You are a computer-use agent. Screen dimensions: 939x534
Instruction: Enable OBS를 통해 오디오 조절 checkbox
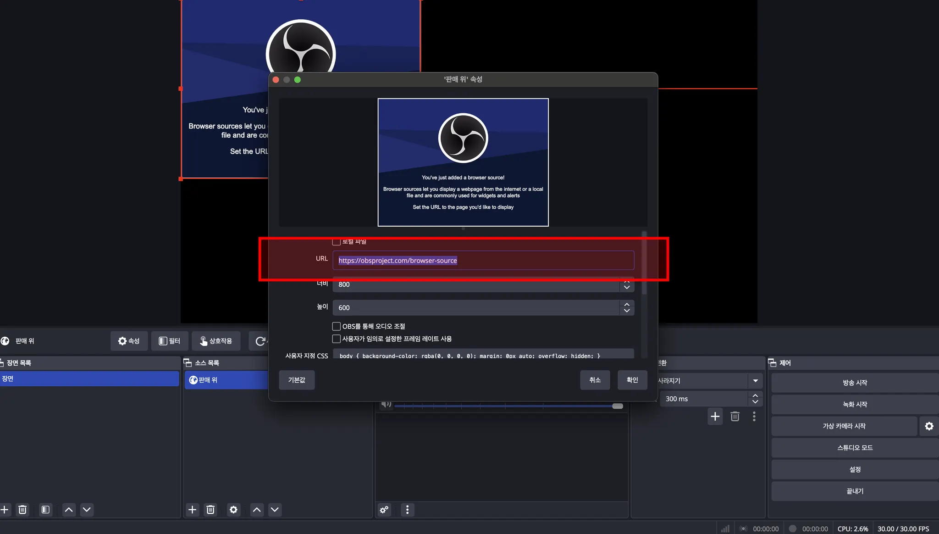pyautogui.click(x=337, y=326)
